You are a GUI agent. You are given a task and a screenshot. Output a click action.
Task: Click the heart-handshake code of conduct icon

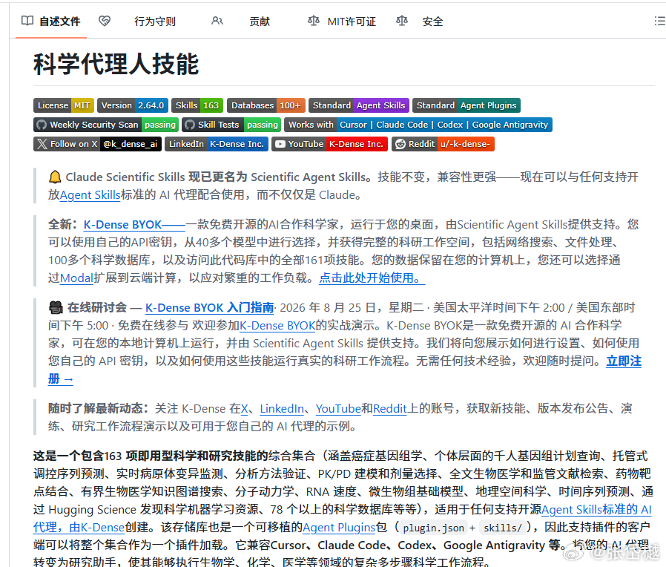105,21
